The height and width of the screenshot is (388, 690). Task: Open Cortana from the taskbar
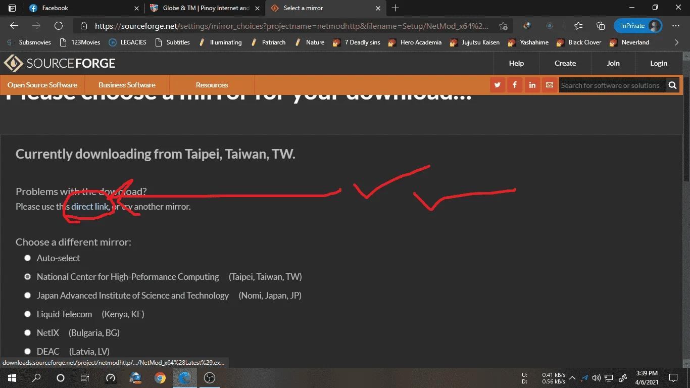[61, 378]
